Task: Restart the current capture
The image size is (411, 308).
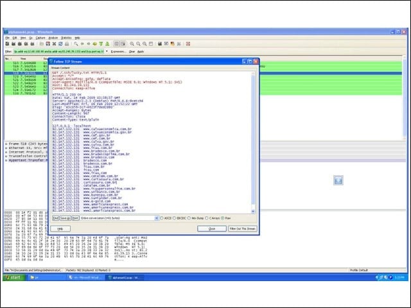Action: tap(32, 44)
